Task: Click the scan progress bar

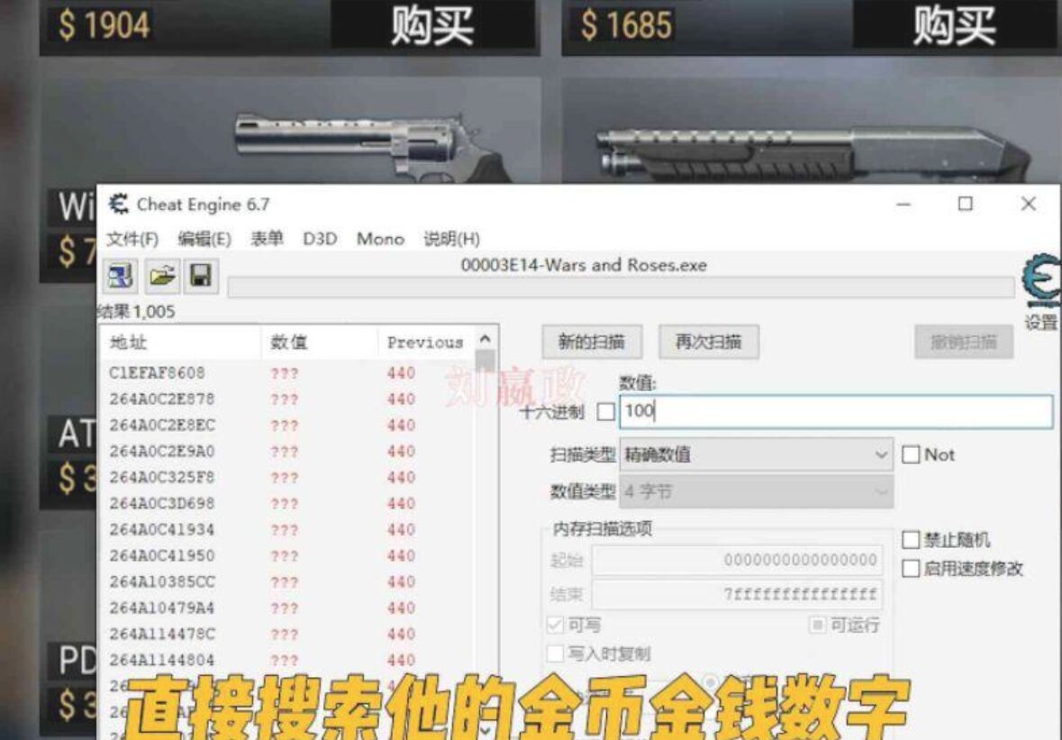Action: click(x=621, y=288)
